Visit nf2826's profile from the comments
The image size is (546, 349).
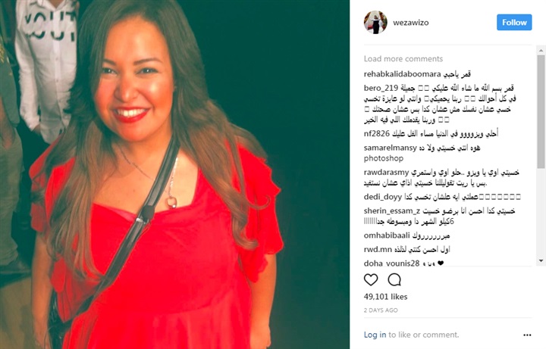click(x=376, y=133)
